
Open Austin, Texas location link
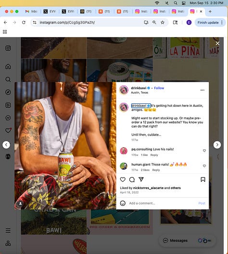139,92
